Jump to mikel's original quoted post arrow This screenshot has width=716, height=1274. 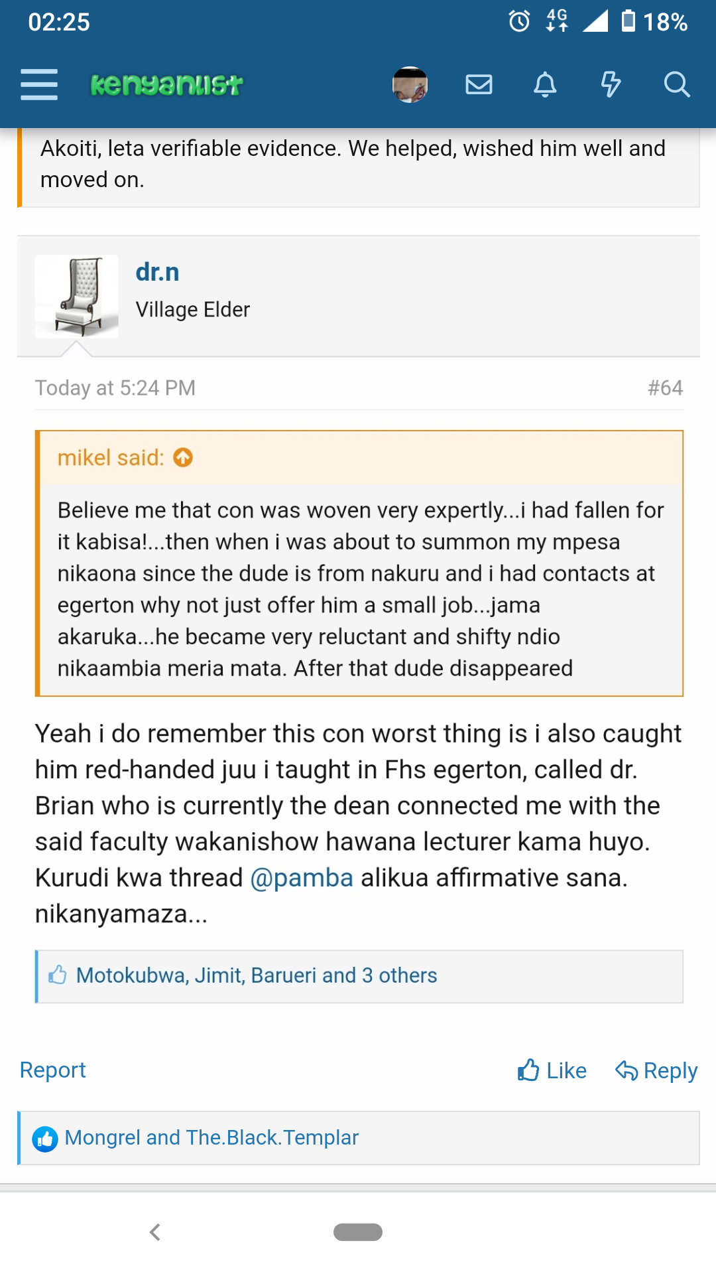coord(183,458)
